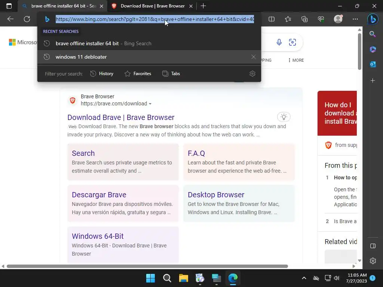Click the horizontal page scrollbar thumb
This screenshot has height=287, width=383.
tap(147, 266)
